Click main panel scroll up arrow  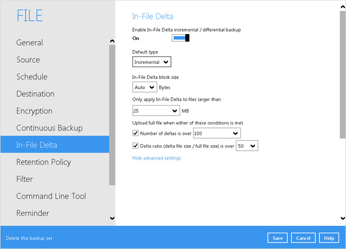point(343,7)
